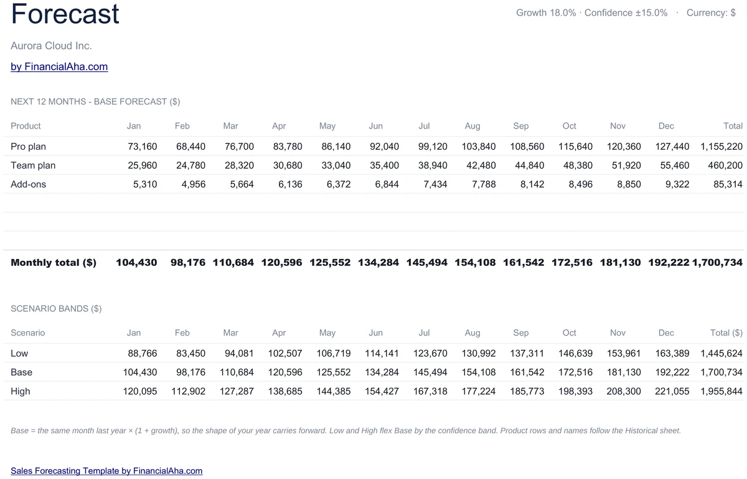The height and width of the screenshot is (479, 747).
Task: Select Pro plan Jun cell '92,040'
Action: (384, 147)
